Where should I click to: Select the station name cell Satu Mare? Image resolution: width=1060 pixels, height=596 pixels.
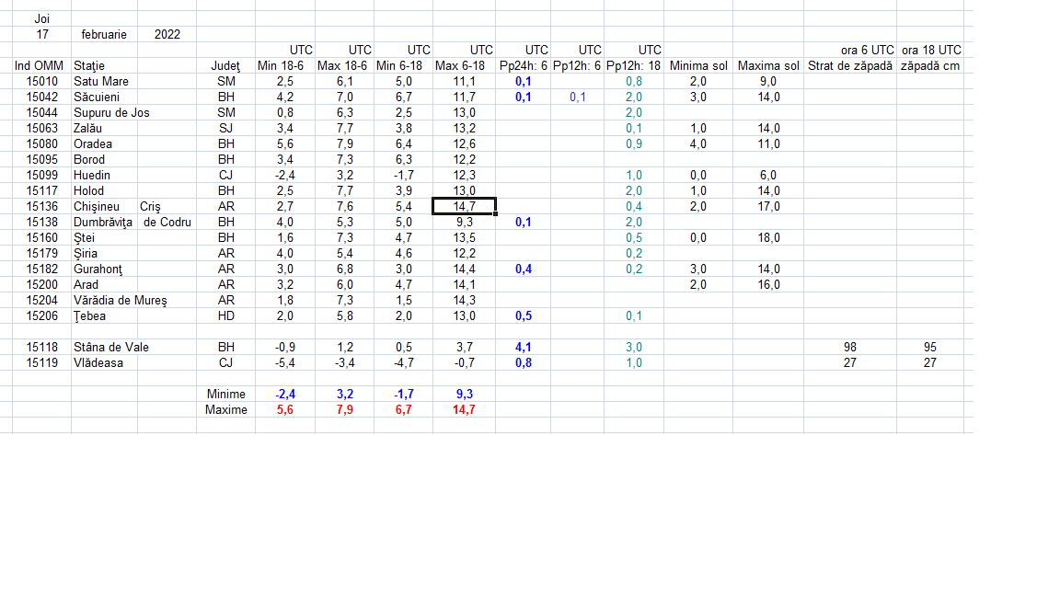coord(100,81)
